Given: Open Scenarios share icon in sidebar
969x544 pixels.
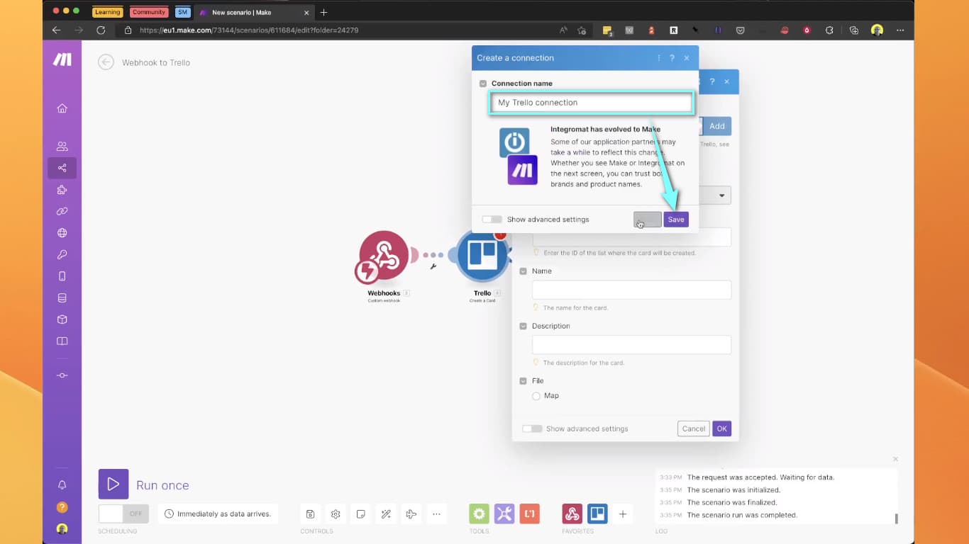Looking at the screenshot, I should tap(62, 168).
